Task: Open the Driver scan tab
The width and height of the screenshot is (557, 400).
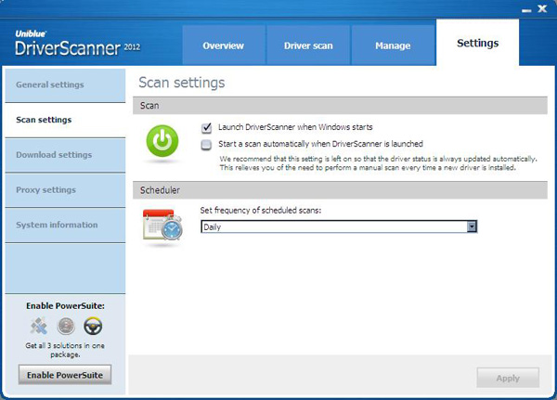Action: (308, 45)
